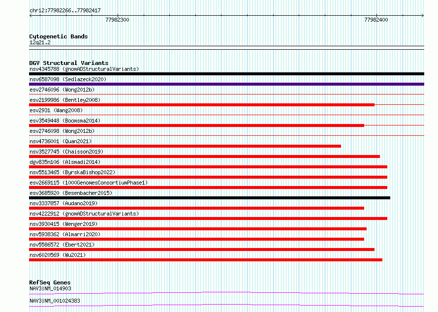Screen dimensions: 438x312
Task: Open variant esv2746096 (Wong2012b) label
Action: pos(62,90)
